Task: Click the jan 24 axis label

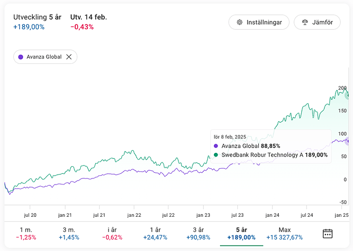Action: pos(272,215)
